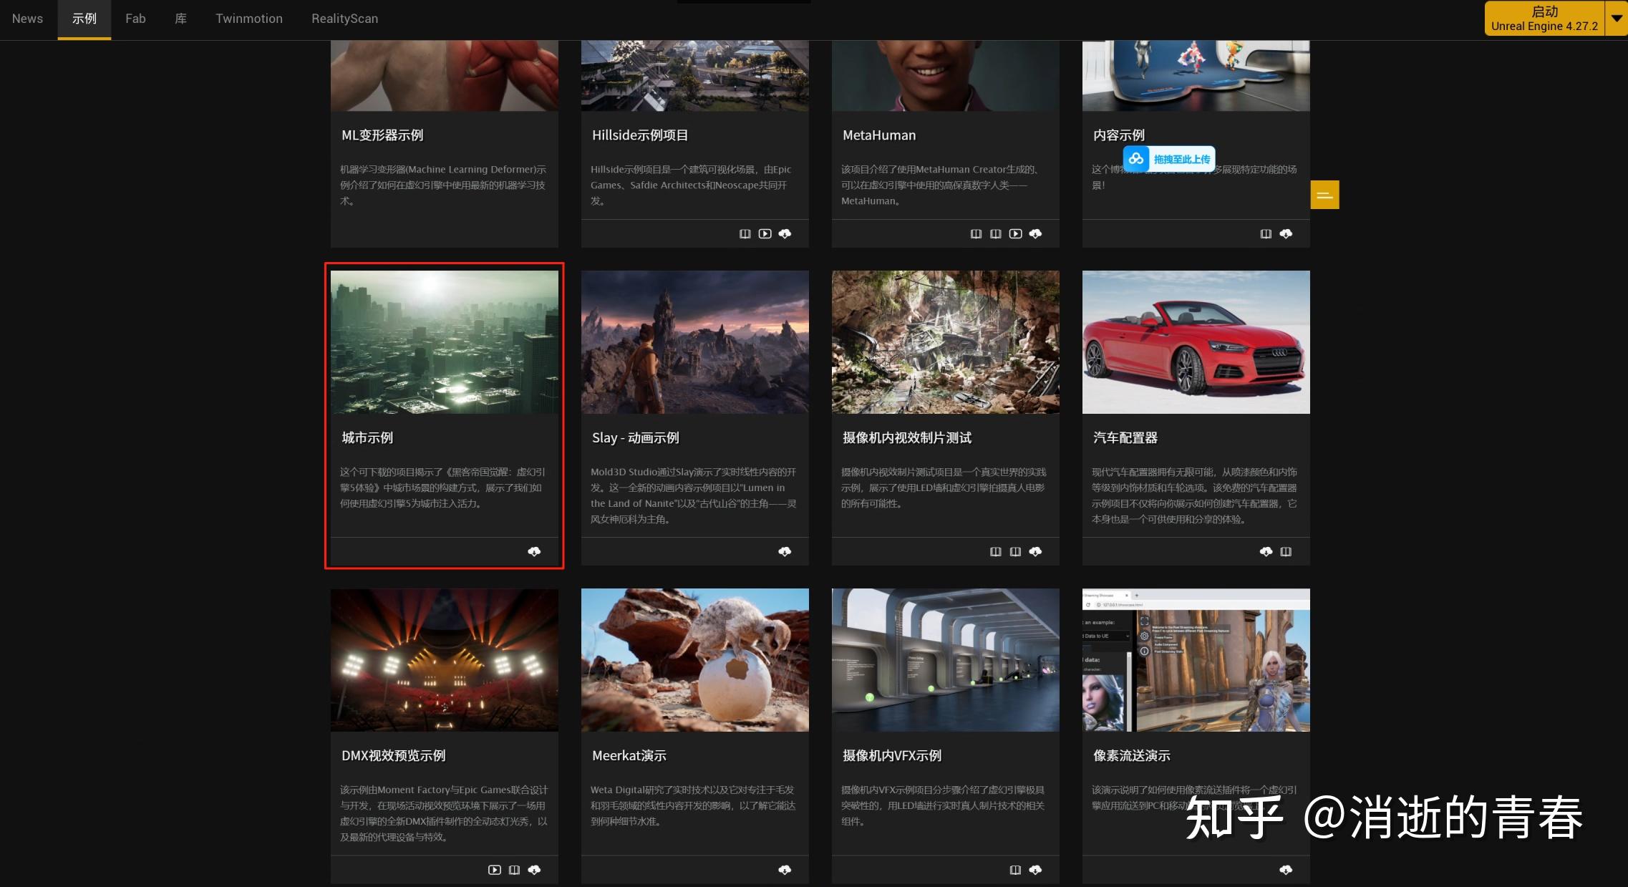Viewport: 1628px width, 887px height.
Task: Click download icon on Slay - 动画示例 card
Action: tap(785, 551)
